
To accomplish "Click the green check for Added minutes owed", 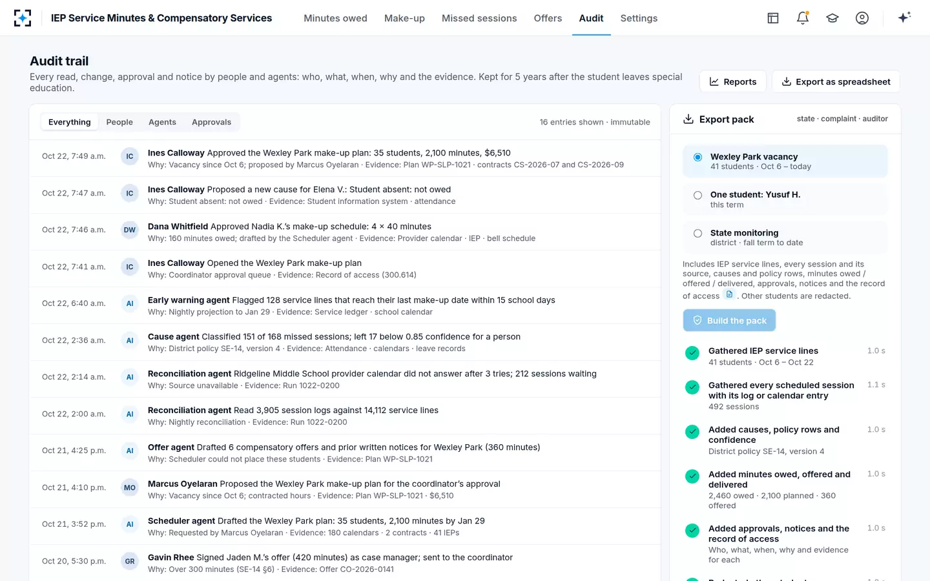I will pyautogui.click(x=692, y=476).
